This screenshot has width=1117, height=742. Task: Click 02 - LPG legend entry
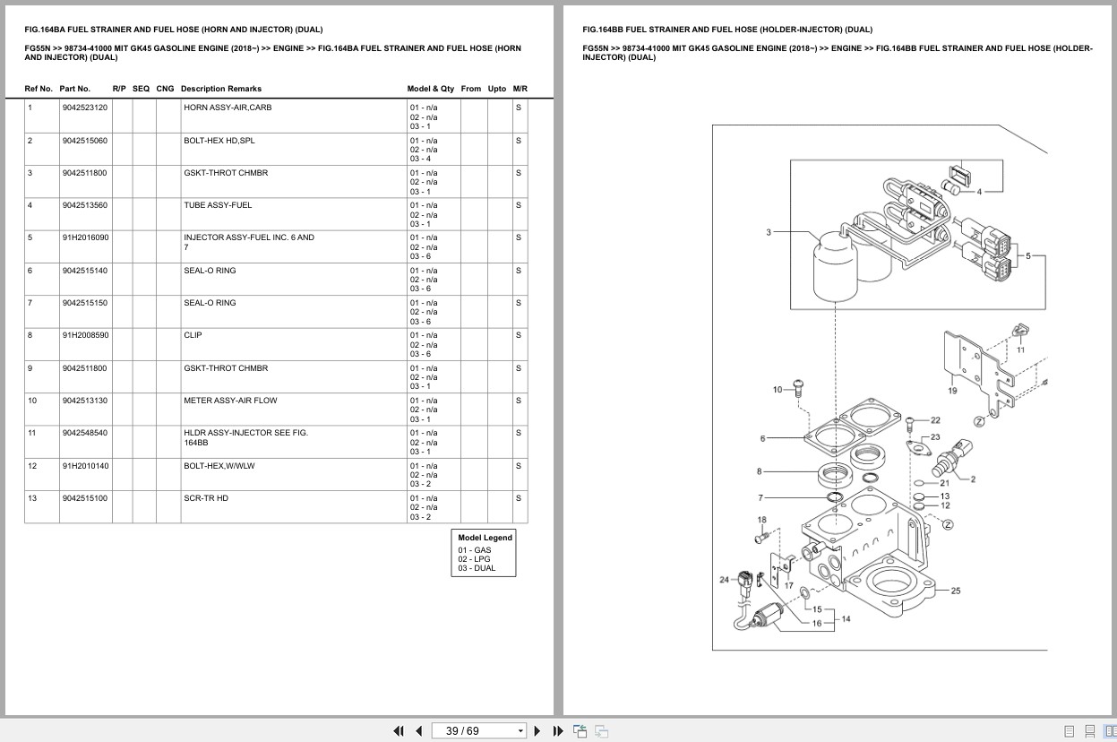475,559
